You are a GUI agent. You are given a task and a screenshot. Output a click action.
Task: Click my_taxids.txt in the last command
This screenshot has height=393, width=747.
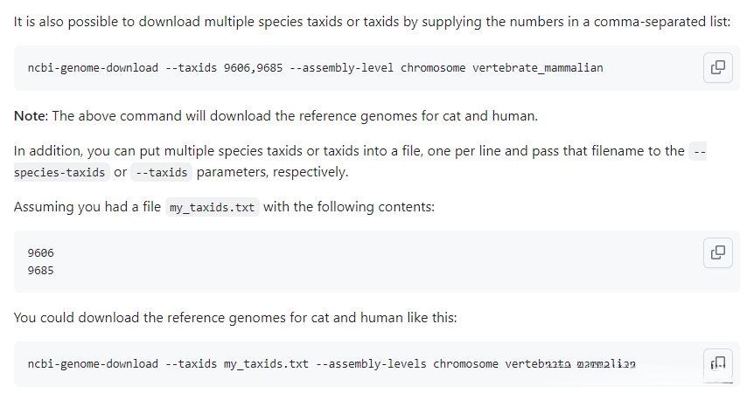coord(266,363)
